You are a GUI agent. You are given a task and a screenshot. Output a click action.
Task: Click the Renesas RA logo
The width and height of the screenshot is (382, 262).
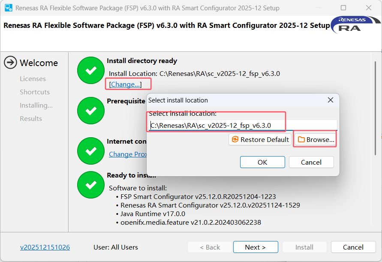point(355,24)
